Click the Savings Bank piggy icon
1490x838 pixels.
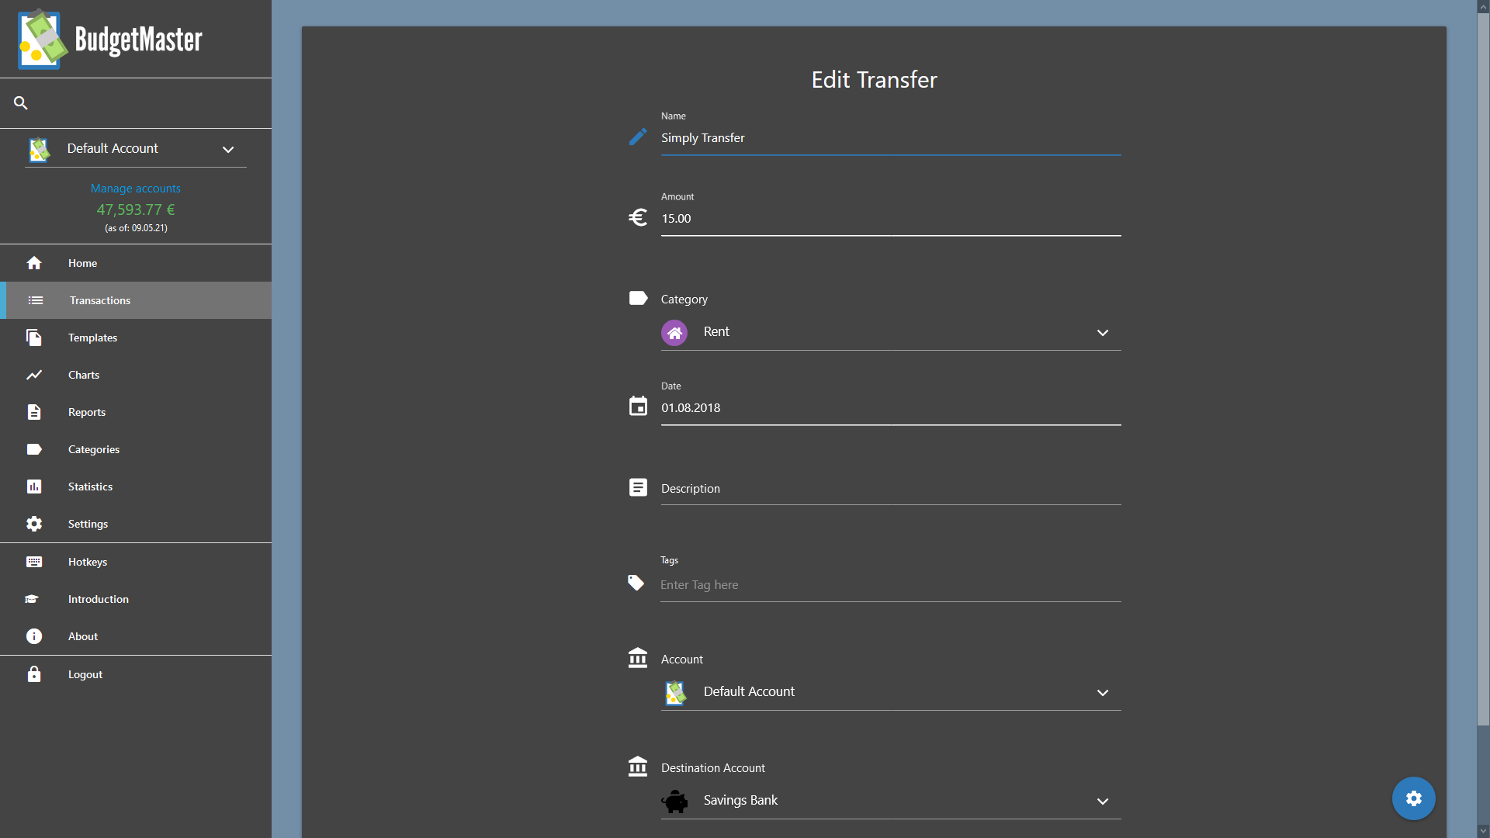point(675,802)
